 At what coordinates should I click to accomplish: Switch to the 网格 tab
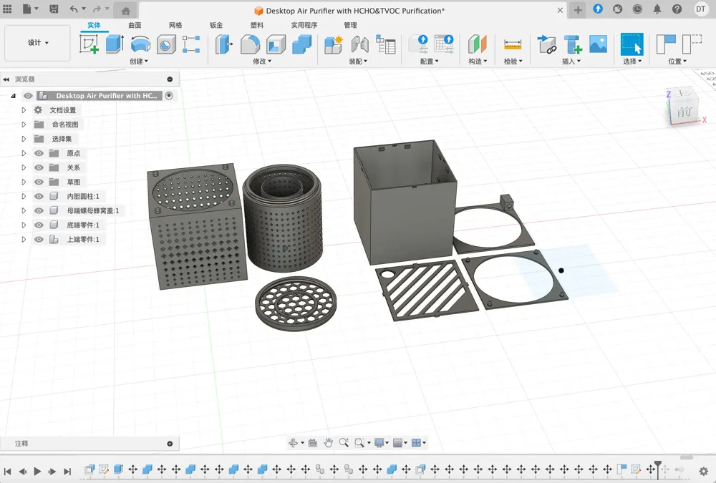pyautogui.click(x=175, y=25)
